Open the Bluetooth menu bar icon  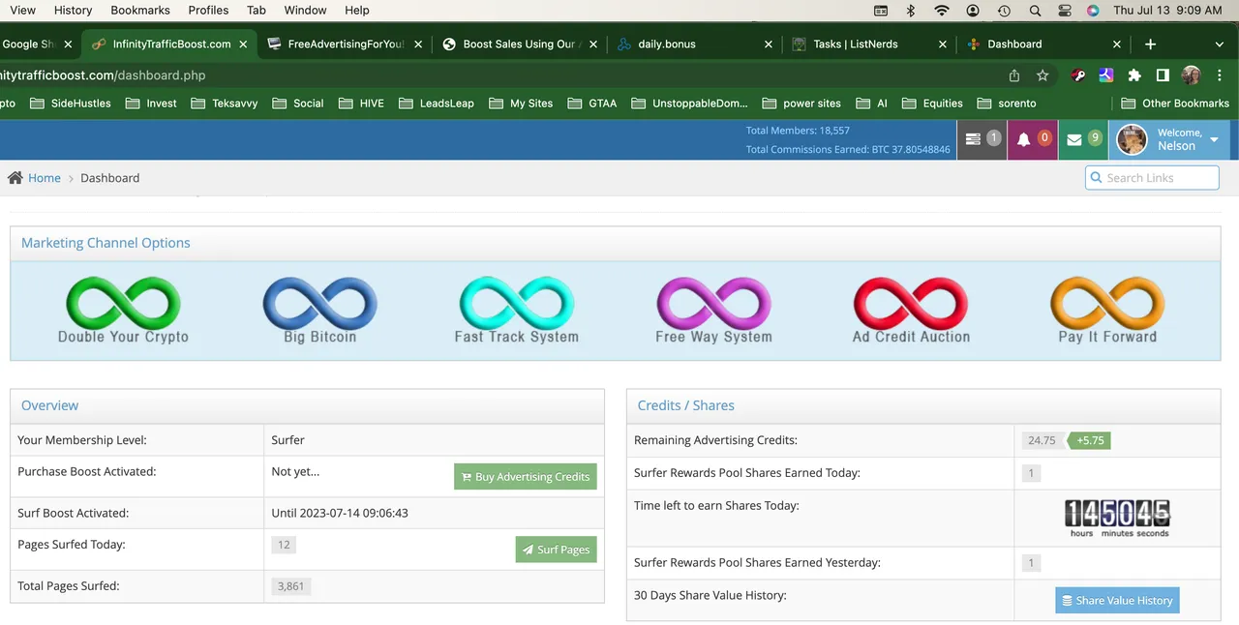(x=911, y=11)
